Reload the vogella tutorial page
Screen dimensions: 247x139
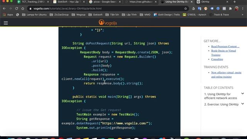pos(17,8)
